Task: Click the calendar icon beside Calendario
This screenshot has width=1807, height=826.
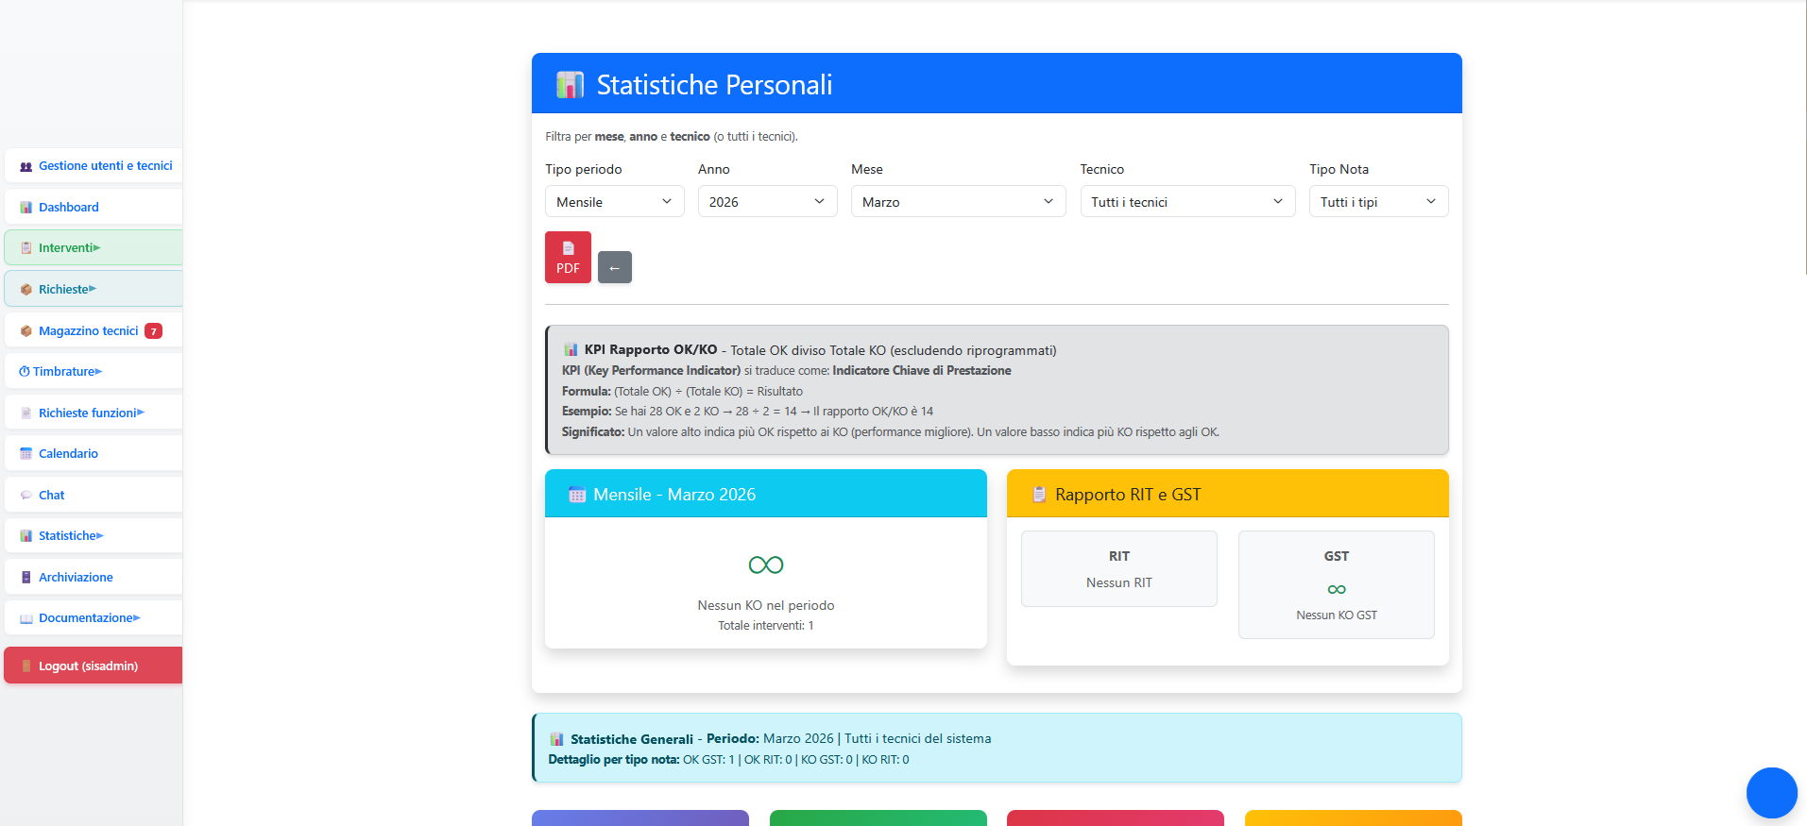Action: [26, 454]
